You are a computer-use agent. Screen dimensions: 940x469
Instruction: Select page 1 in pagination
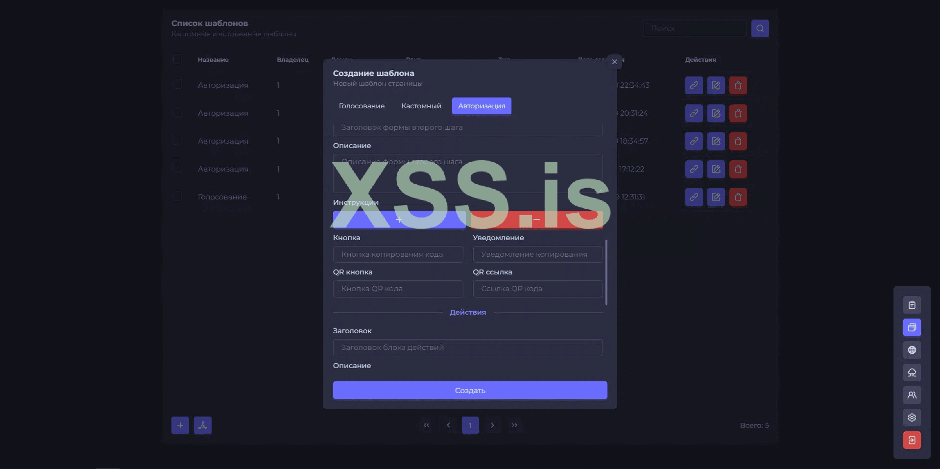click(x=470, y=425)
